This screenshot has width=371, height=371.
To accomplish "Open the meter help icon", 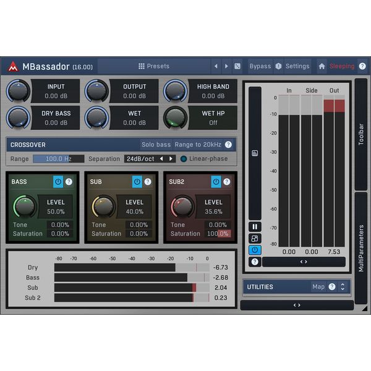I will pyautogui.click(x=255, y=262).
